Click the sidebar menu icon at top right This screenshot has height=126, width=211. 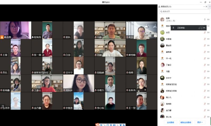point(209,7)
